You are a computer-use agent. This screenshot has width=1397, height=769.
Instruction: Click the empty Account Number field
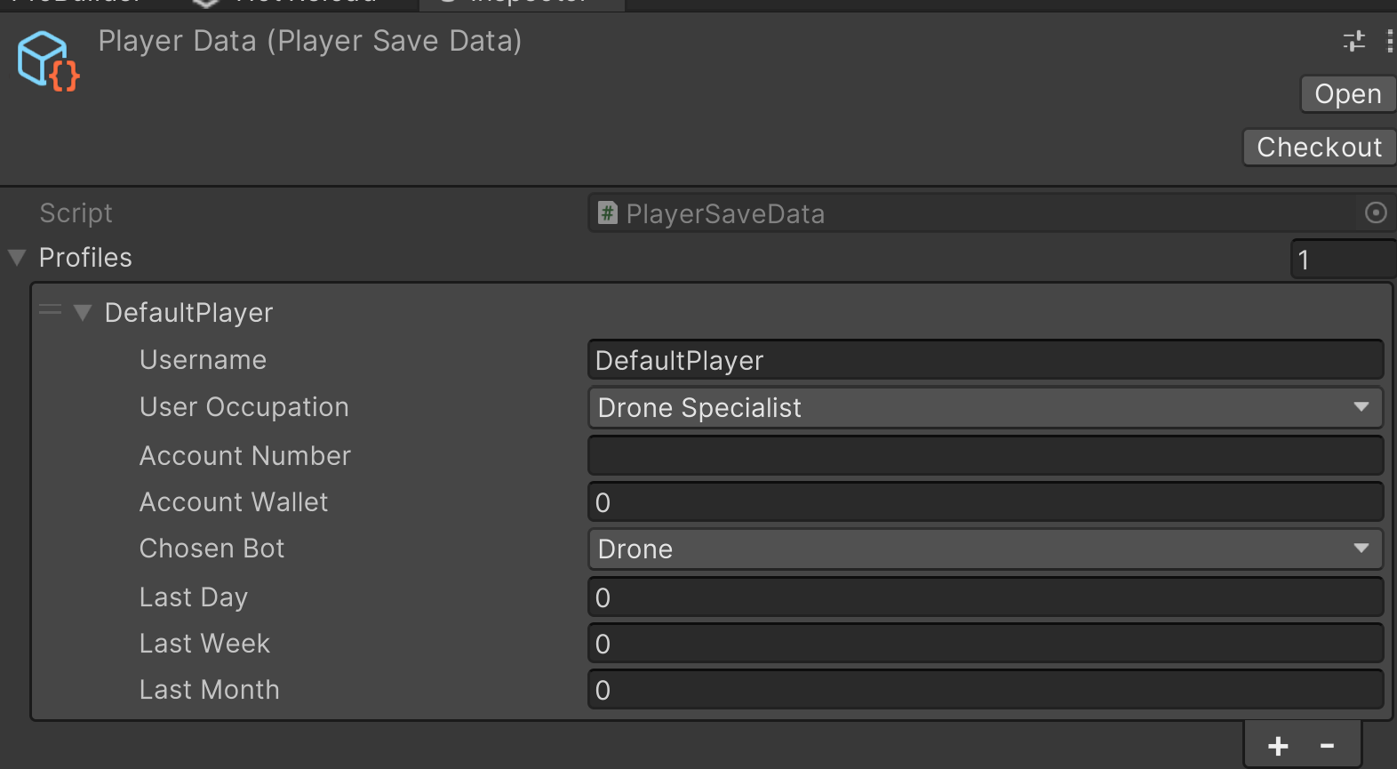pos(986,455)
